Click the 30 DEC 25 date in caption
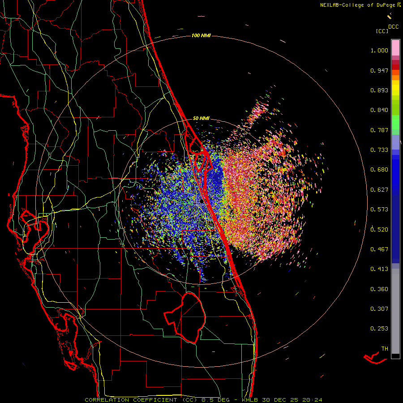 click(x=280, y=400)
